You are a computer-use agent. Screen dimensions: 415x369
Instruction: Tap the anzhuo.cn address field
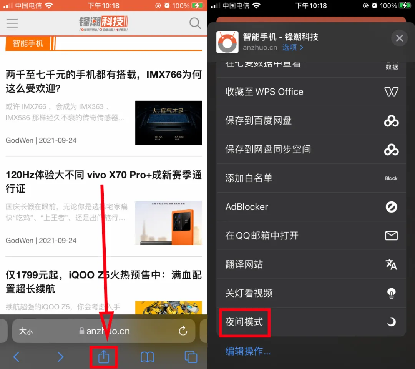click(104, 331)
